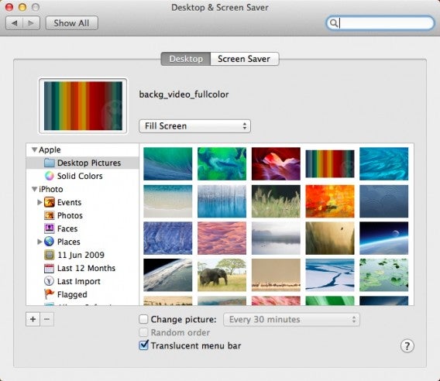Select the tall grass wallpaper thumbnail

pos(276,201)
